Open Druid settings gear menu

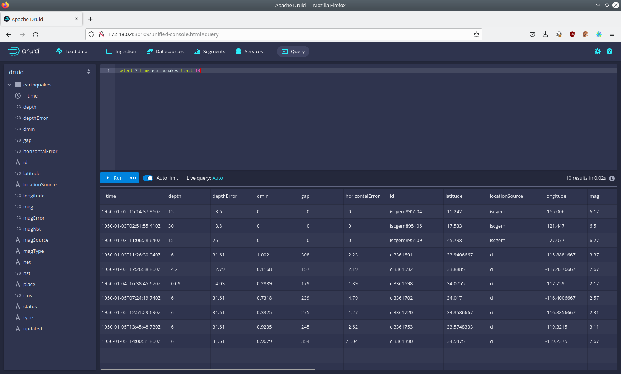pos(597,51)
